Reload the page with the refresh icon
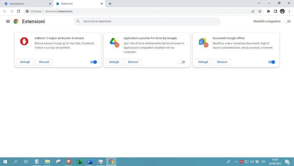Screen dimensions: 294x166 pyautogui.click(x=19, y=11)
